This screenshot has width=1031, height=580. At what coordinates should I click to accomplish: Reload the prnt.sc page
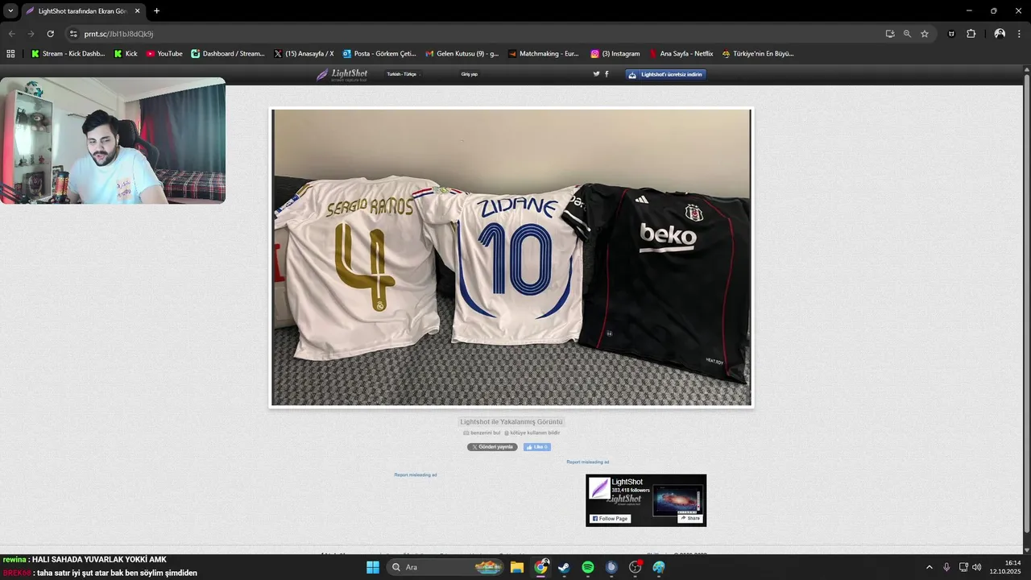tap(50, 34)
